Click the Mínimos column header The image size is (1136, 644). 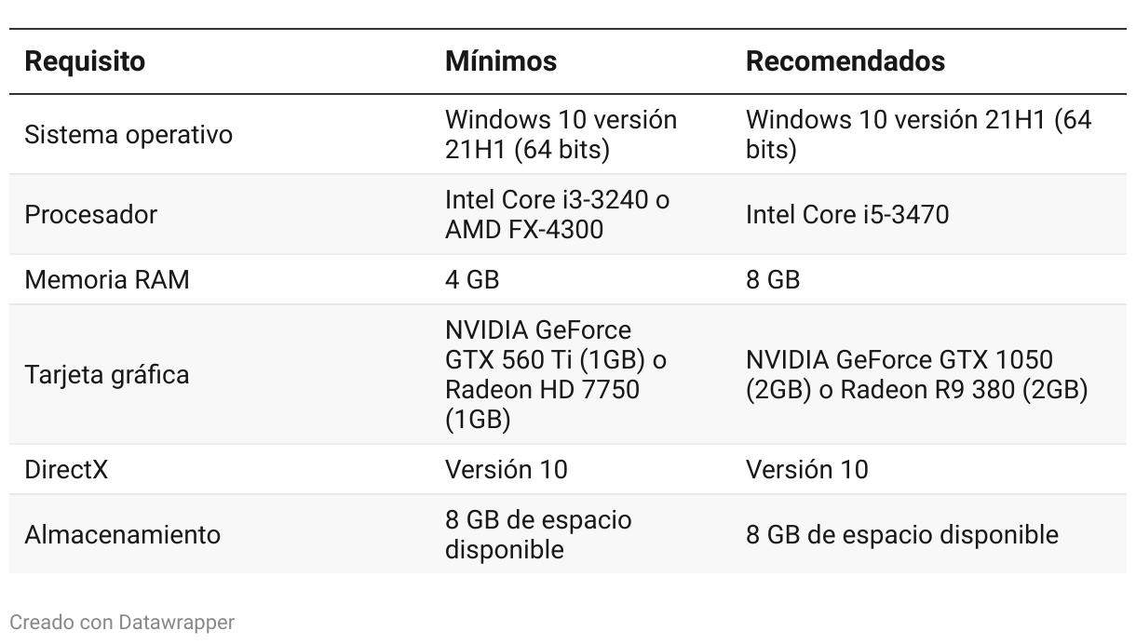501,61
